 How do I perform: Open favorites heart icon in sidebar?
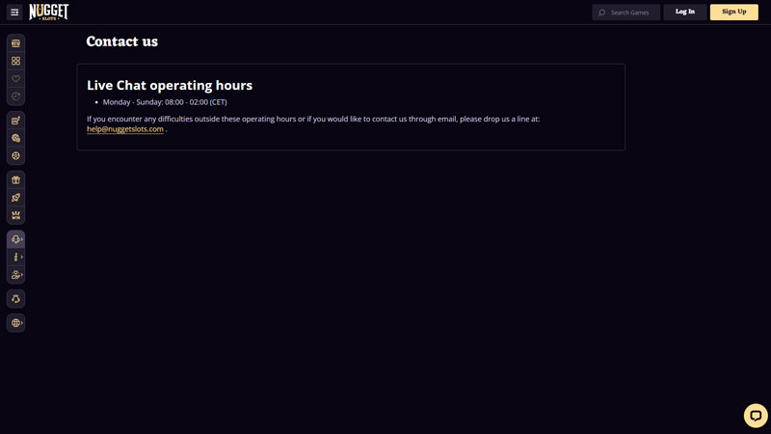tap(15, 79)
